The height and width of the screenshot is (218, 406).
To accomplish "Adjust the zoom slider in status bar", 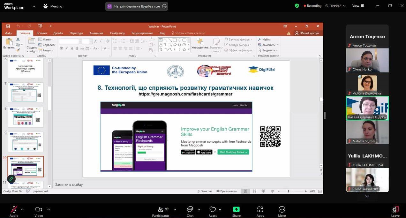I will coord(289,191).
